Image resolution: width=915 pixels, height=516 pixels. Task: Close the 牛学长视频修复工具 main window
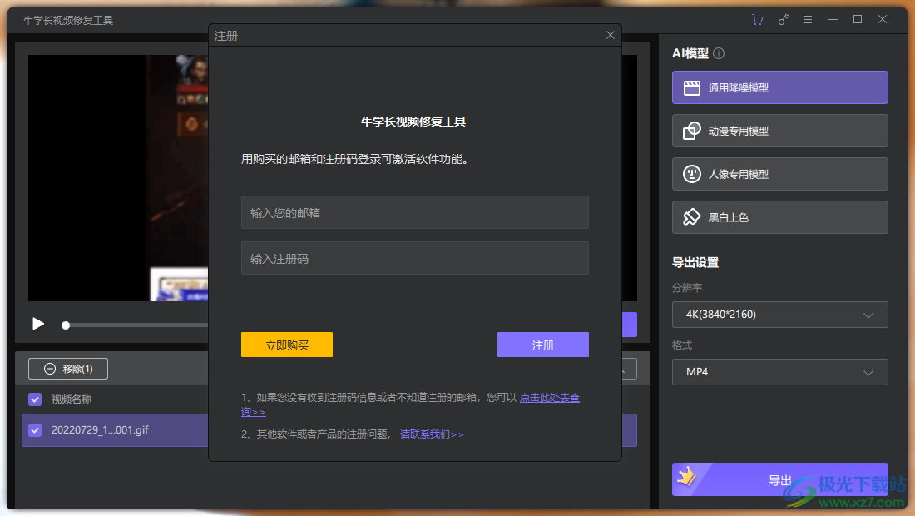pos(883,20)
